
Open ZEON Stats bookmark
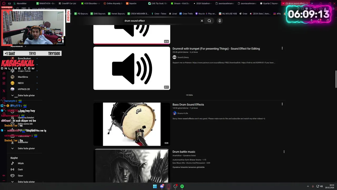point(260,13)
